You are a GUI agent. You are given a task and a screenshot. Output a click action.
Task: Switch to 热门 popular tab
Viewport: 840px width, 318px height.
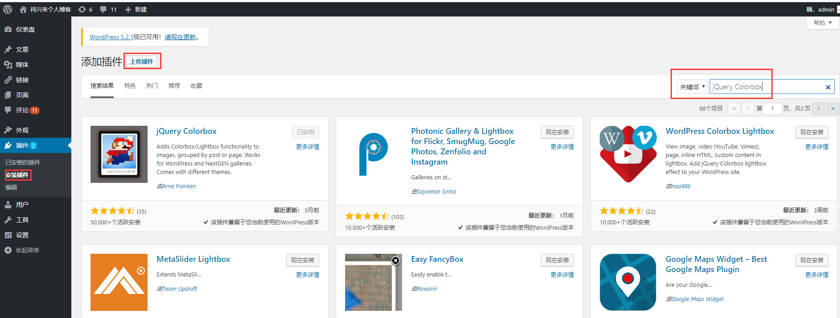pyautogui.click(x=152, y=86)
